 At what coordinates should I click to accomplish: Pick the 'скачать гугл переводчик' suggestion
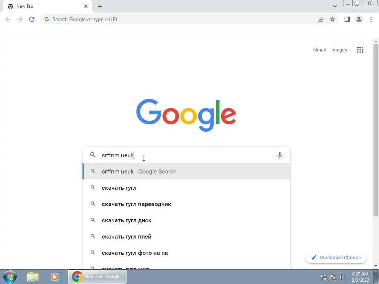pos(187,204)
